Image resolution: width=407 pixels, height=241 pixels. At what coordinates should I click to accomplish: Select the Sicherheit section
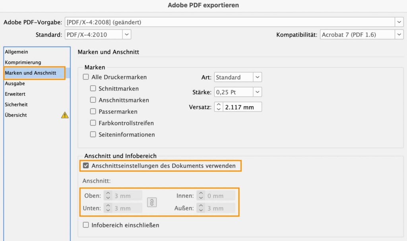16,105
